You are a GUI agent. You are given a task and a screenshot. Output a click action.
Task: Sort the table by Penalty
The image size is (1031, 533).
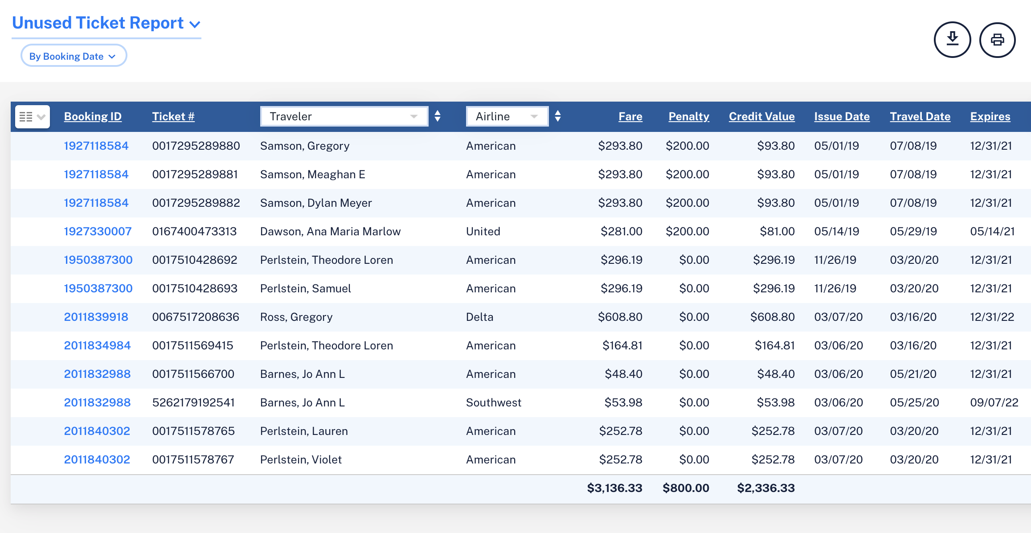(x=688, y=116)
